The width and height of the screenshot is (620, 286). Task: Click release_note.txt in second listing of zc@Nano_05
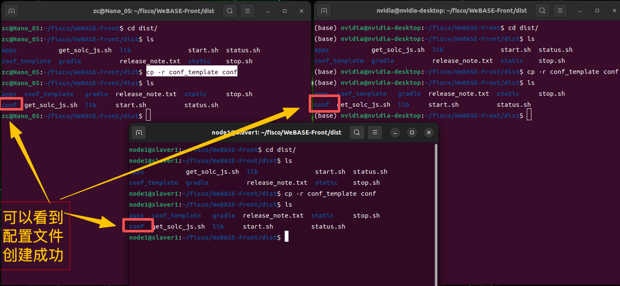(x=146, y=94)
